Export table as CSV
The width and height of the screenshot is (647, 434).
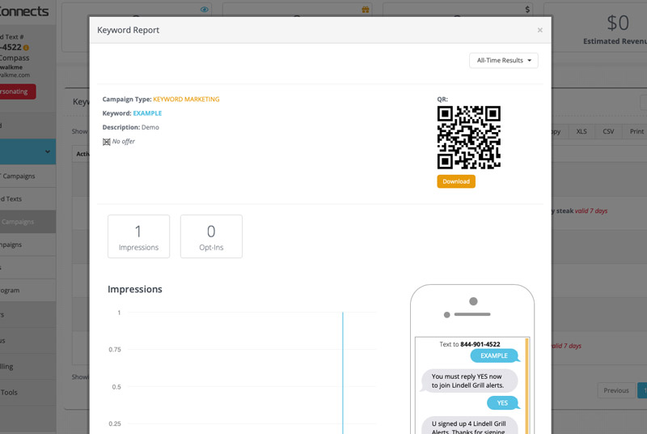pos(608,131)
